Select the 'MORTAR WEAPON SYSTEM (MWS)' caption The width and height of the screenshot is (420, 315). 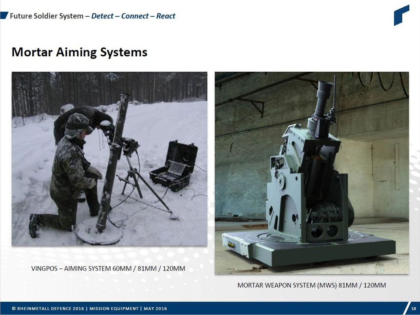tap(312, 285)
